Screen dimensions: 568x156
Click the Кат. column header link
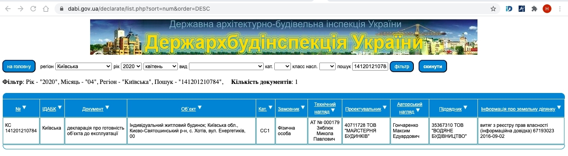[x=263, y=109]
